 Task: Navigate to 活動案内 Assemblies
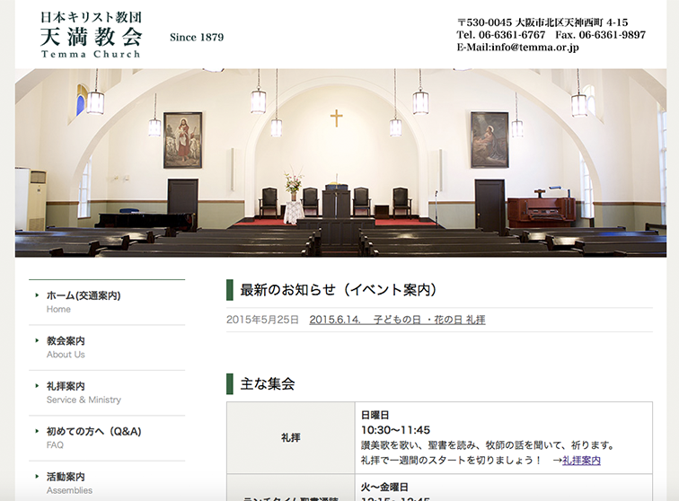[66, 477]
